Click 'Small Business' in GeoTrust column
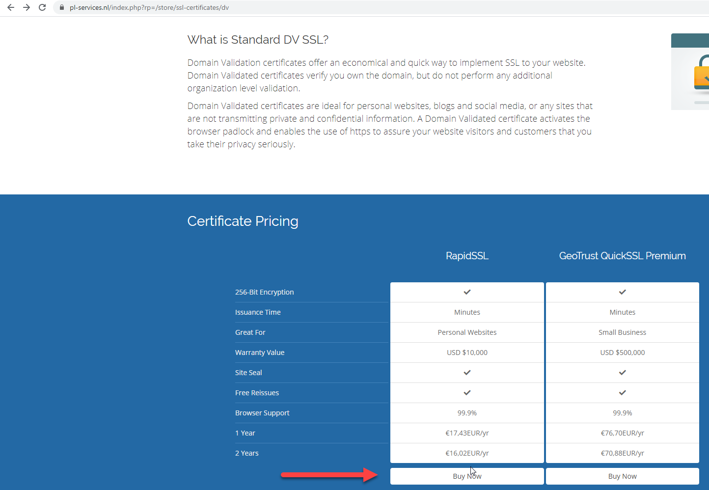Image resolution: width=709 pixels, height=490 pixels. (x=623, y=332)
